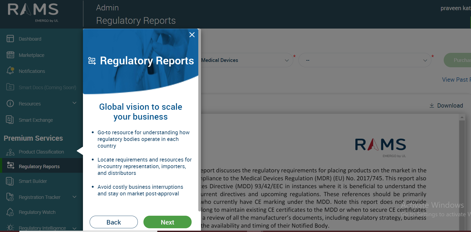This screenshot has width=471, height=232.
Task: Select Smart Exchange menu item
Action: pos(36,120)
